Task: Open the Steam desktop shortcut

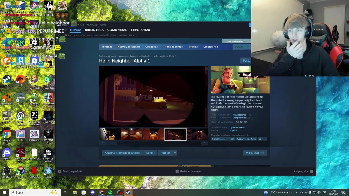Action: point(7,81)
